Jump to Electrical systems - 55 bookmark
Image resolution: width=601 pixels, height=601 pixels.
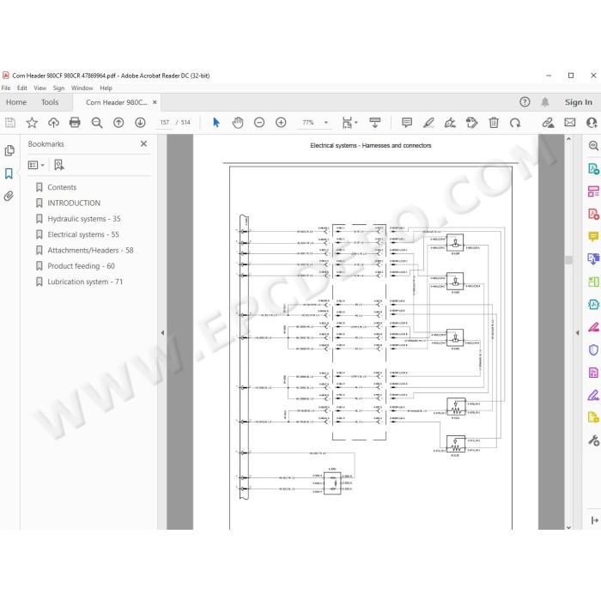click(83, 234)
